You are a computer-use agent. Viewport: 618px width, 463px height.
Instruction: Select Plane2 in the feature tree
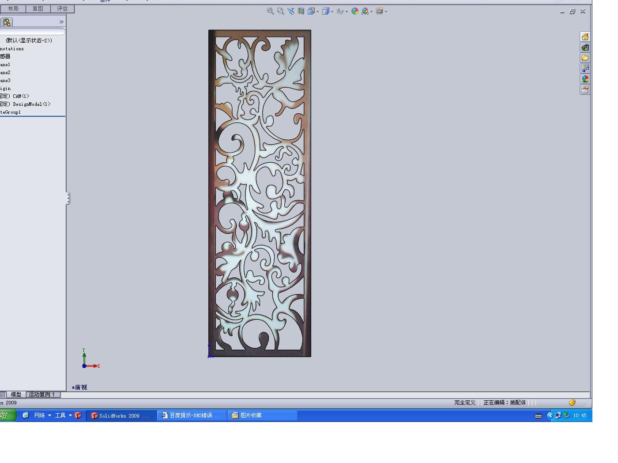pos(5,73)
